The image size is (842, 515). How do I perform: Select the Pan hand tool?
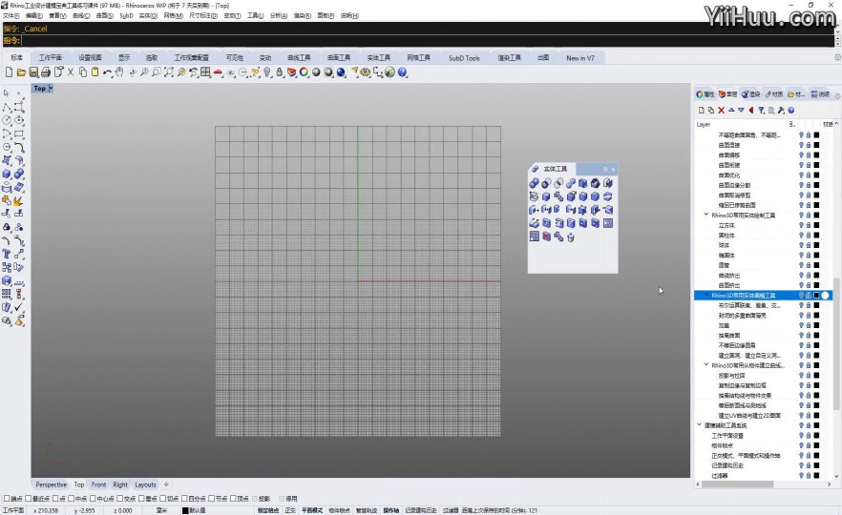click(x=119, y=72)
